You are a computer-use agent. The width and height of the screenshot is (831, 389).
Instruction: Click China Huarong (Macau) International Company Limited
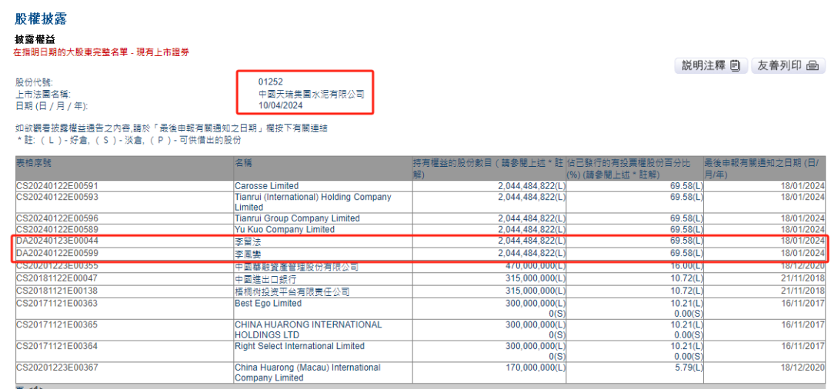pyautogui.click(x=307, y=373)
